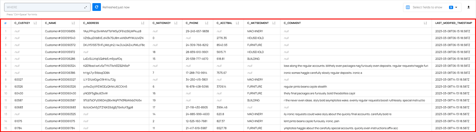This screenshot has width=476, height=132.
Task: Click the blue refresh button
Action: click(96, 7)
